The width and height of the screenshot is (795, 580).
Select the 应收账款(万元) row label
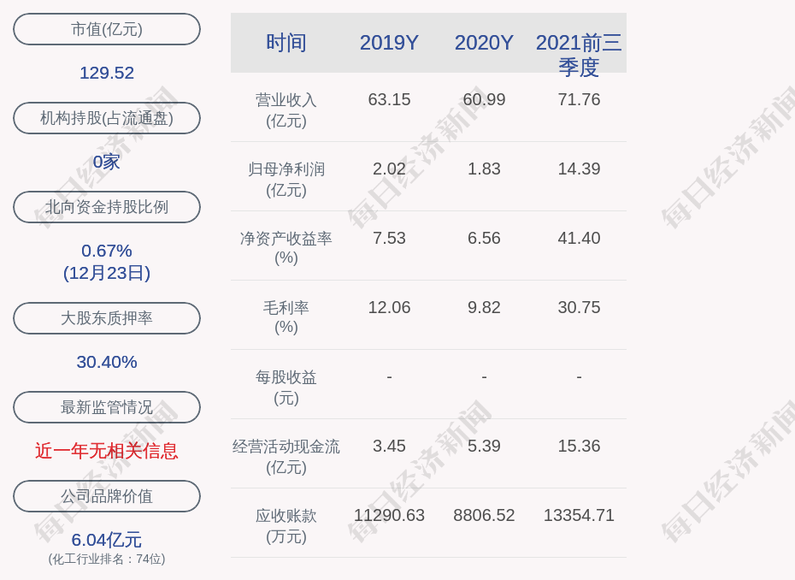pos(286,526)
